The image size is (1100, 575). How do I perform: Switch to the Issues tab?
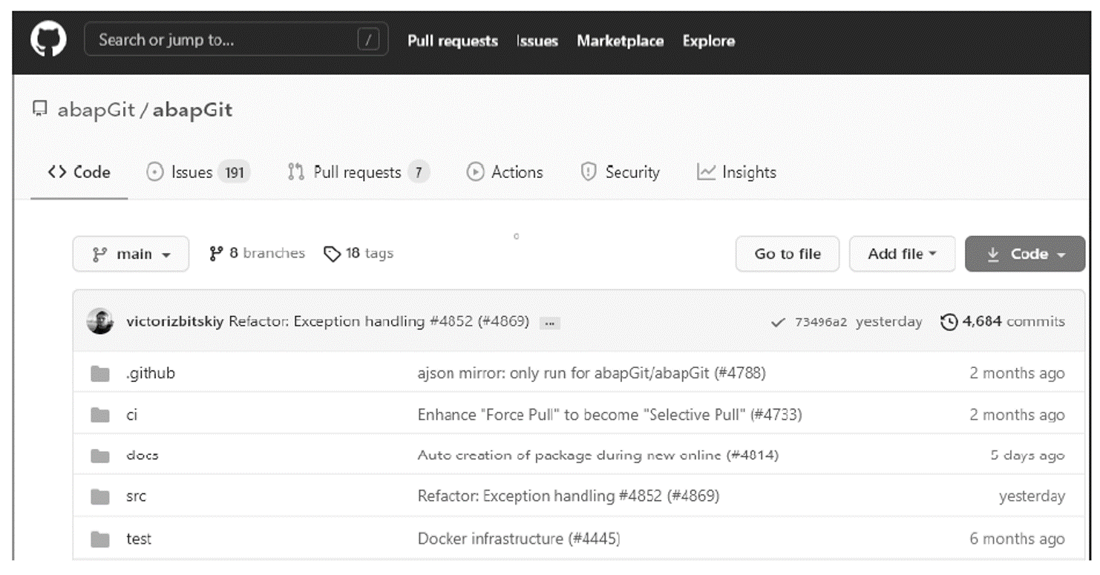(x=192, y=171)
